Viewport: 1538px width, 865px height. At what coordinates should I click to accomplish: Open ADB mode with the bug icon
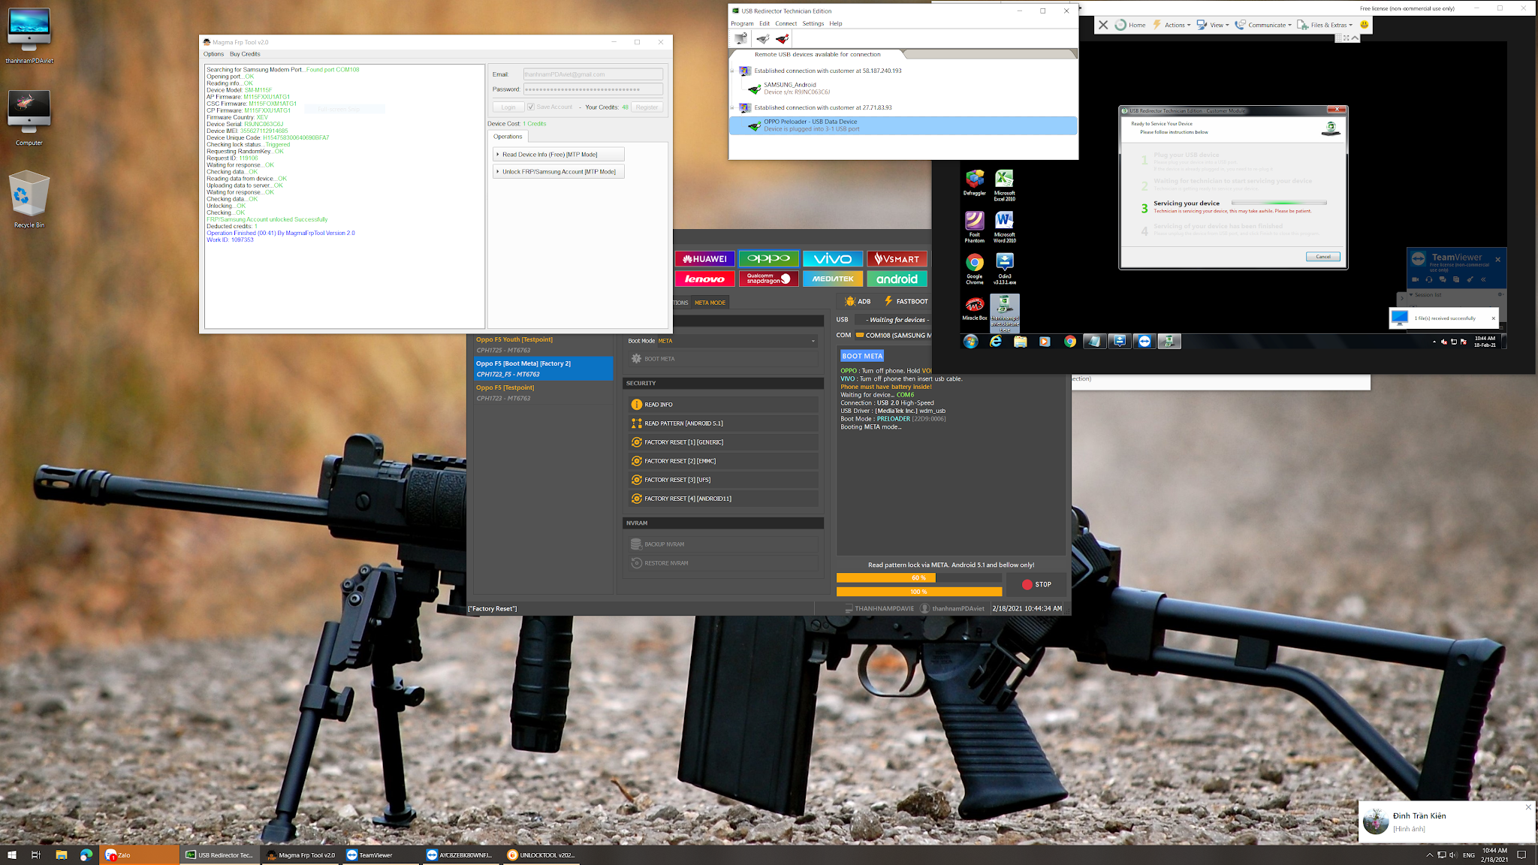[858, 301]
